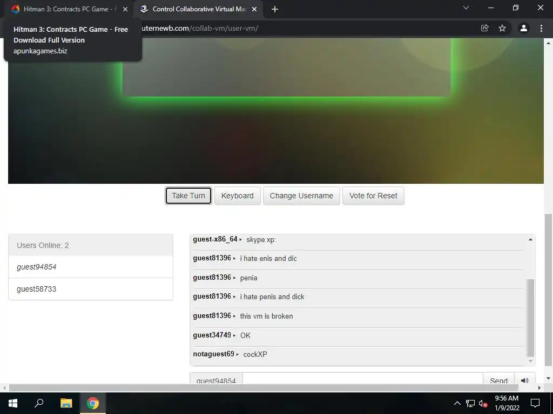Open the Windows notification center
The width and height of the screenshot is (553, 414).
535,403
